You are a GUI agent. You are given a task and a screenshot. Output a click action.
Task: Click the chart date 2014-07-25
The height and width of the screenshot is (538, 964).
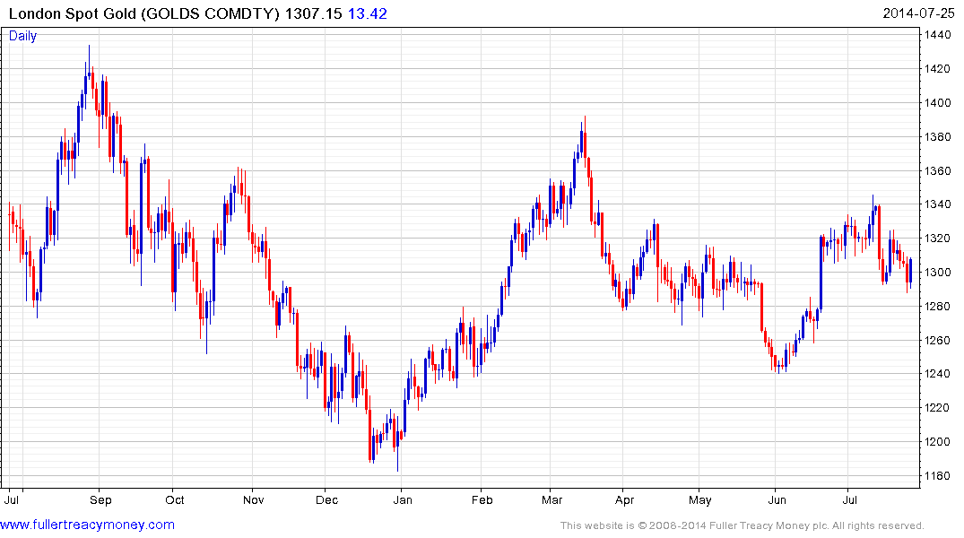918,13
